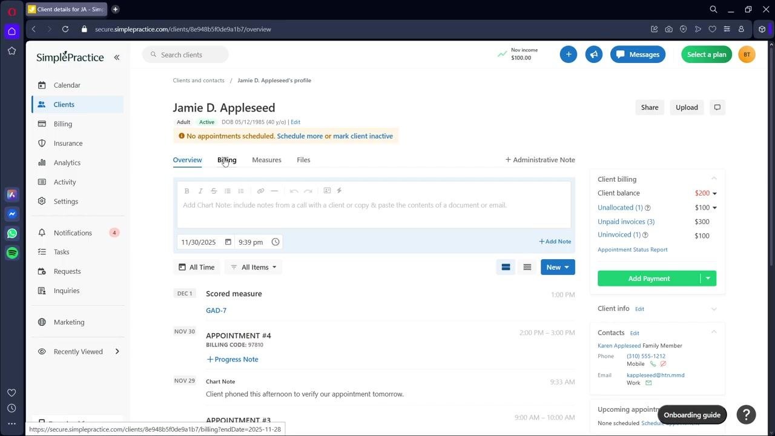The height and width of the screenshot is (436, 775).
Task: Click the undo icon in note toolbar
Action: pyautogui.click(x=294, y=191)
